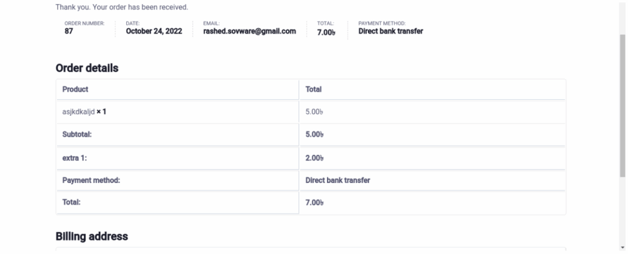
Task: Click the 2.00 extra fee amount
Action: click(x=314, y=158)
